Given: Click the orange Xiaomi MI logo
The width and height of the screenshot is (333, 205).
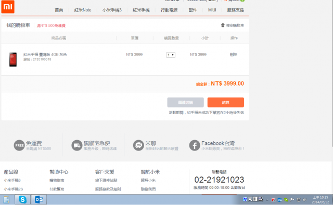Looking at the screenshot, I should pos(8,7).
